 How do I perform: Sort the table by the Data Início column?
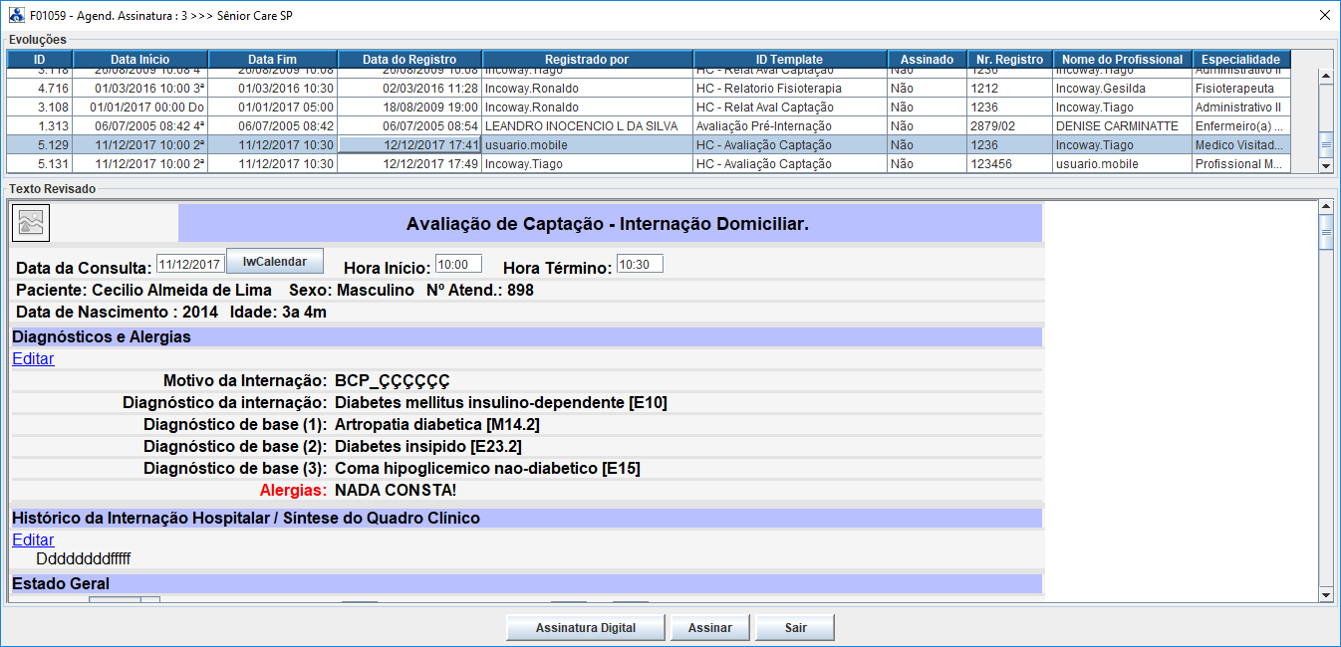tap(140, 60)
